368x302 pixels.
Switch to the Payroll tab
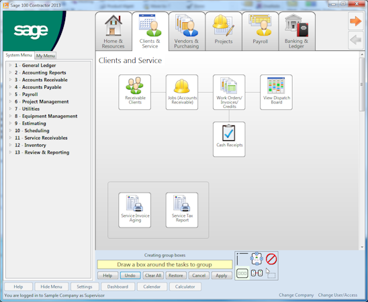point(260,31)
